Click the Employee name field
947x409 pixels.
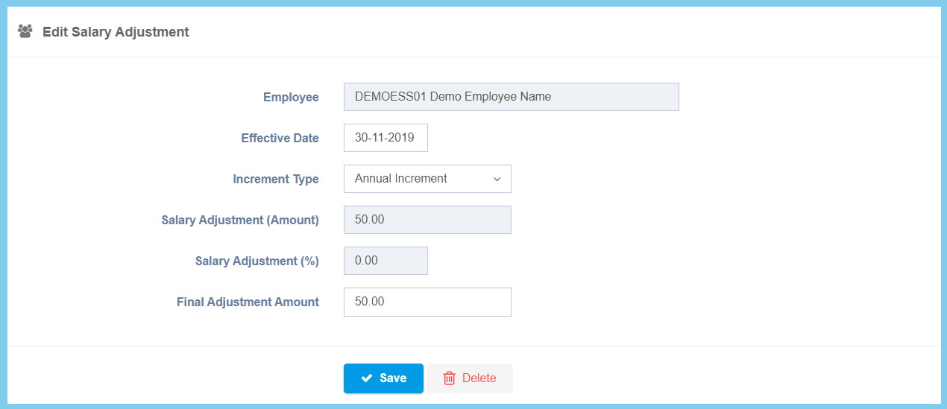511,97
